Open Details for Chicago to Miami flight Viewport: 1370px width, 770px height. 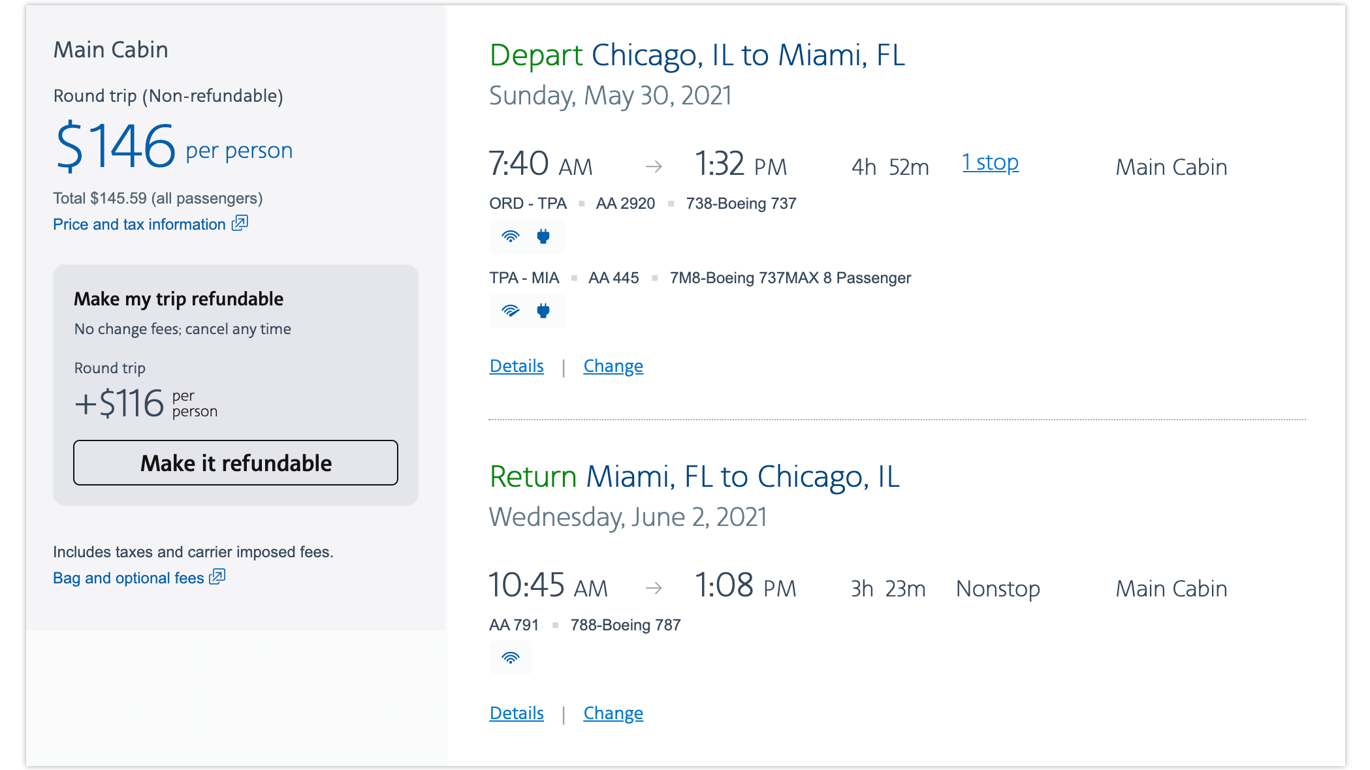click(x=517, y=366)
